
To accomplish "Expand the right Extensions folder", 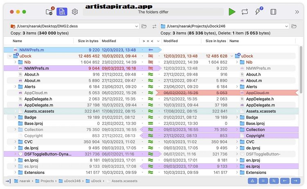I will pos(237,172).
